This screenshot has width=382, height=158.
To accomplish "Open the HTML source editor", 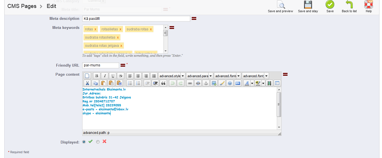I will click(x=238, y=83).
